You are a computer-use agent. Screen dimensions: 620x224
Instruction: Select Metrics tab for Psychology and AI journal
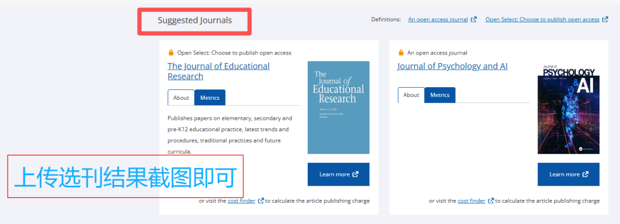tap(440, 95)
